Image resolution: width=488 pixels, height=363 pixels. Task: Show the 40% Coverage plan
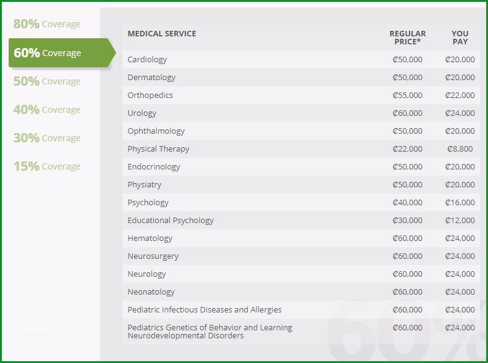[47, 110]
